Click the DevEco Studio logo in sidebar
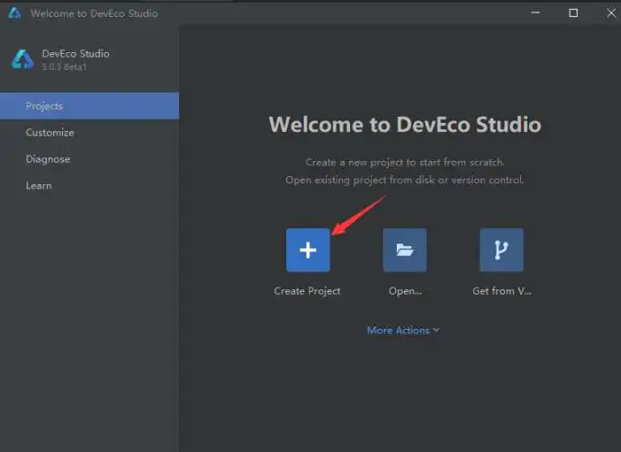This screenshot has height=452, width=621. coord(22,59)
